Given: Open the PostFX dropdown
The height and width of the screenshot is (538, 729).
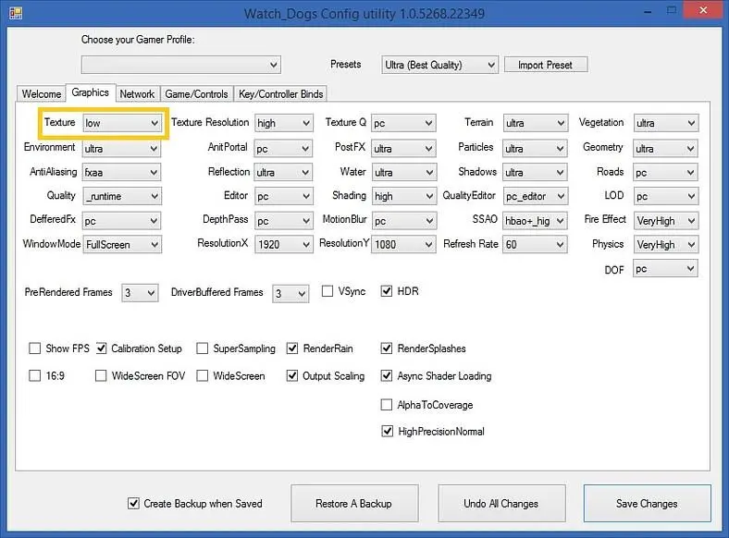Looking at the screenshot, I should (403, 149).
